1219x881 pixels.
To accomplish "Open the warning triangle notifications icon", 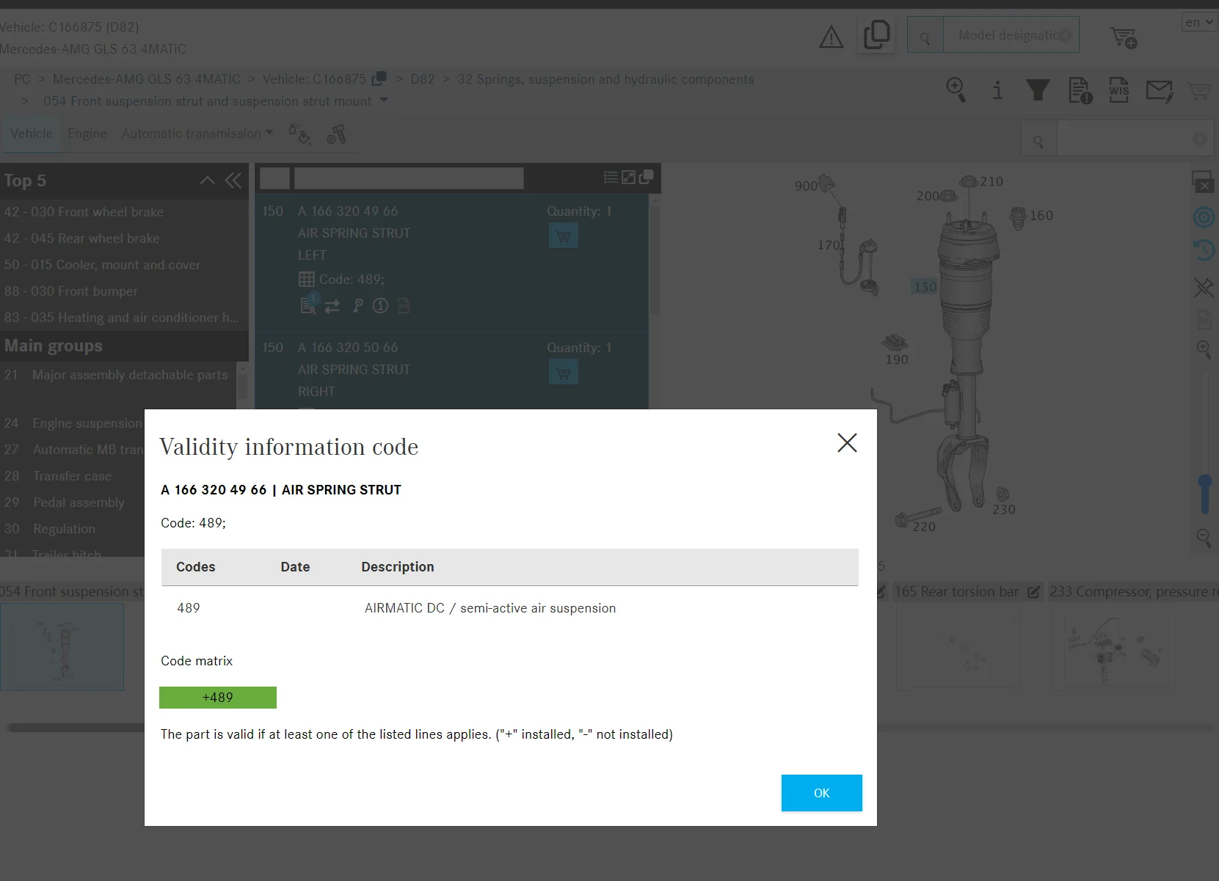I will (831, 36).
